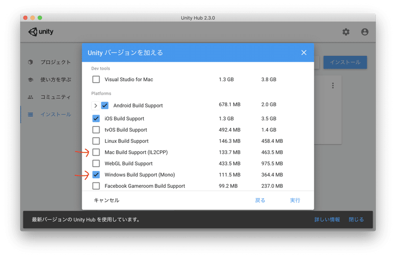396x258 pixels.
Task: Click the プロジェクト cube icon in sidebar
Action: point(30,62)
